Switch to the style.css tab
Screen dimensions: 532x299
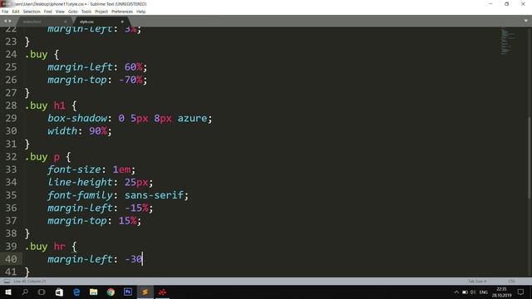(86, 22)
